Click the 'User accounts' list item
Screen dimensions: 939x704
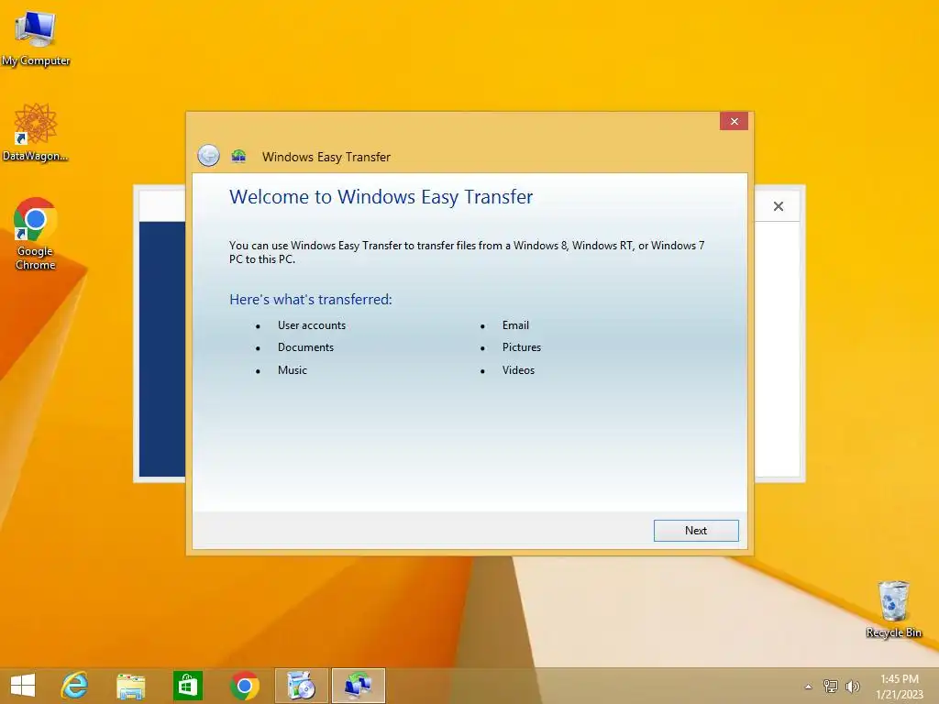(x=312, y=325)
